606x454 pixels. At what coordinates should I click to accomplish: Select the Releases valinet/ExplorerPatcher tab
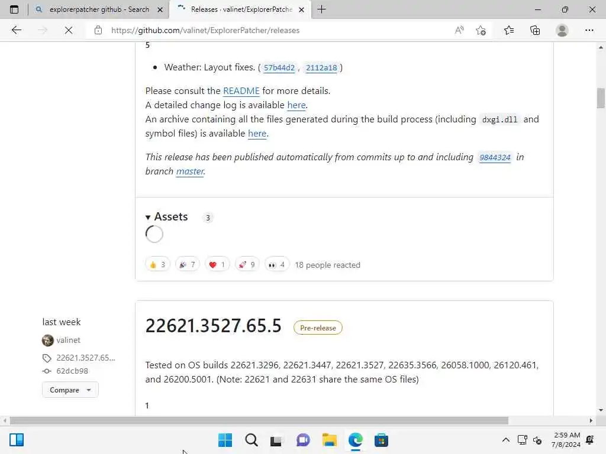(241, 9)
